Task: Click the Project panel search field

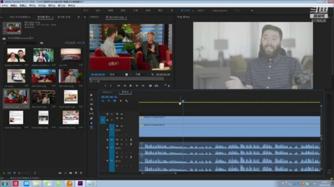Action: tap(20, 43)
